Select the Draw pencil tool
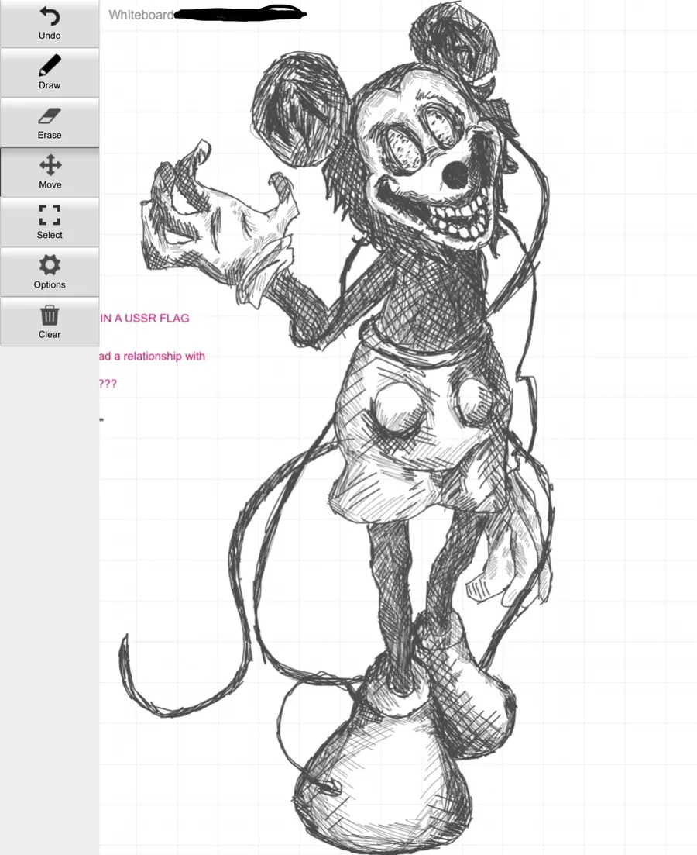 pos(50,73)
